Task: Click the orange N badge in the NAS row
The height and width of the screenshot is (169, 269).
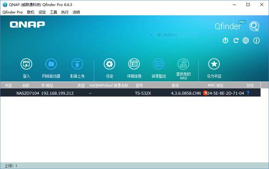Action: click(x=205, y=93)
